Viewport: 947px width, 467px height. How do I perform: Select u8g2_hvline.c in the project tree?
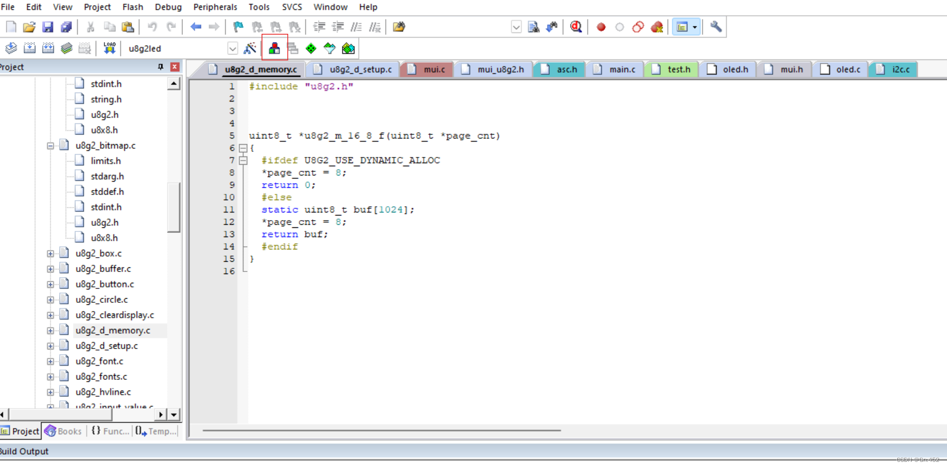tap(103, 392)
